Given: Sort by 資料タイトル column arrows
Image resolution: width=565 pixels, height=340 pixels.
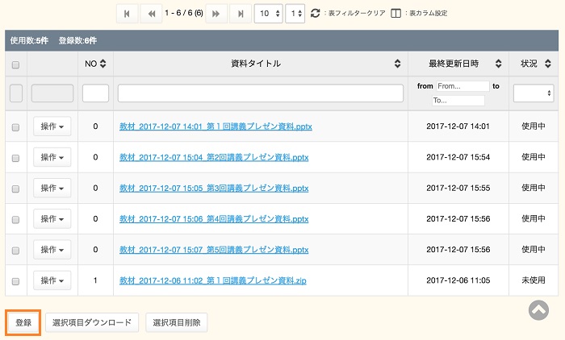Looking at the screenshot, I should click(397, 64).
